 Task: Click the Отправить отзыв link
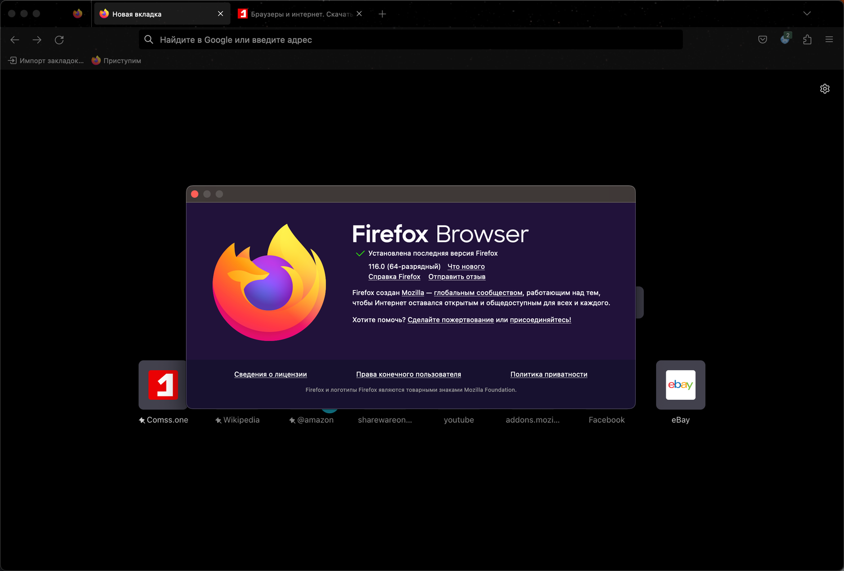[x=457, y=276]
